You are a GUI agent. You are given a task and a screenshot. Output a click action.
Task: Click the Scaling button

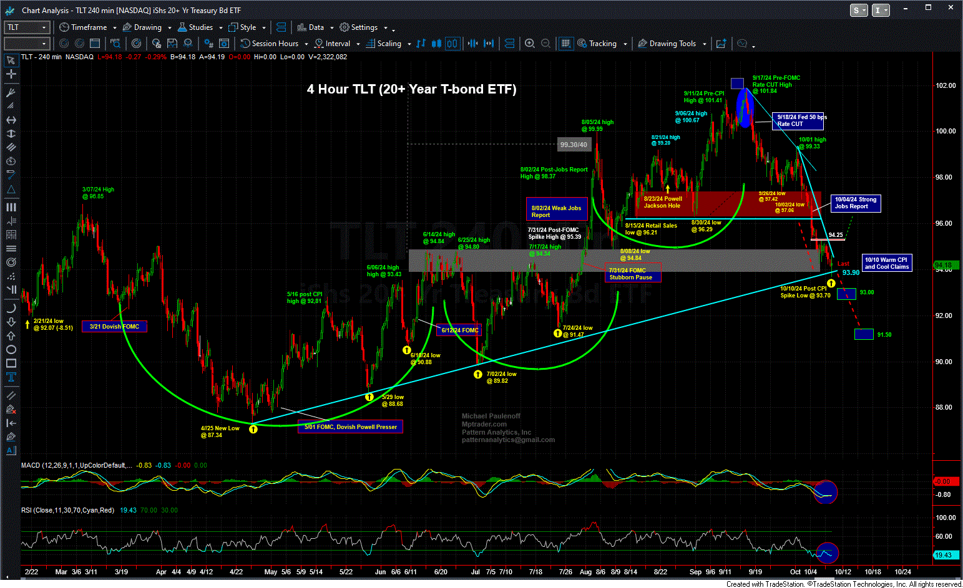[384, 43]
